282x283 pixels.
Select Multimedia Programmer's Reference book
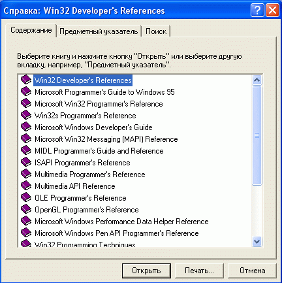tap(90, 175)
